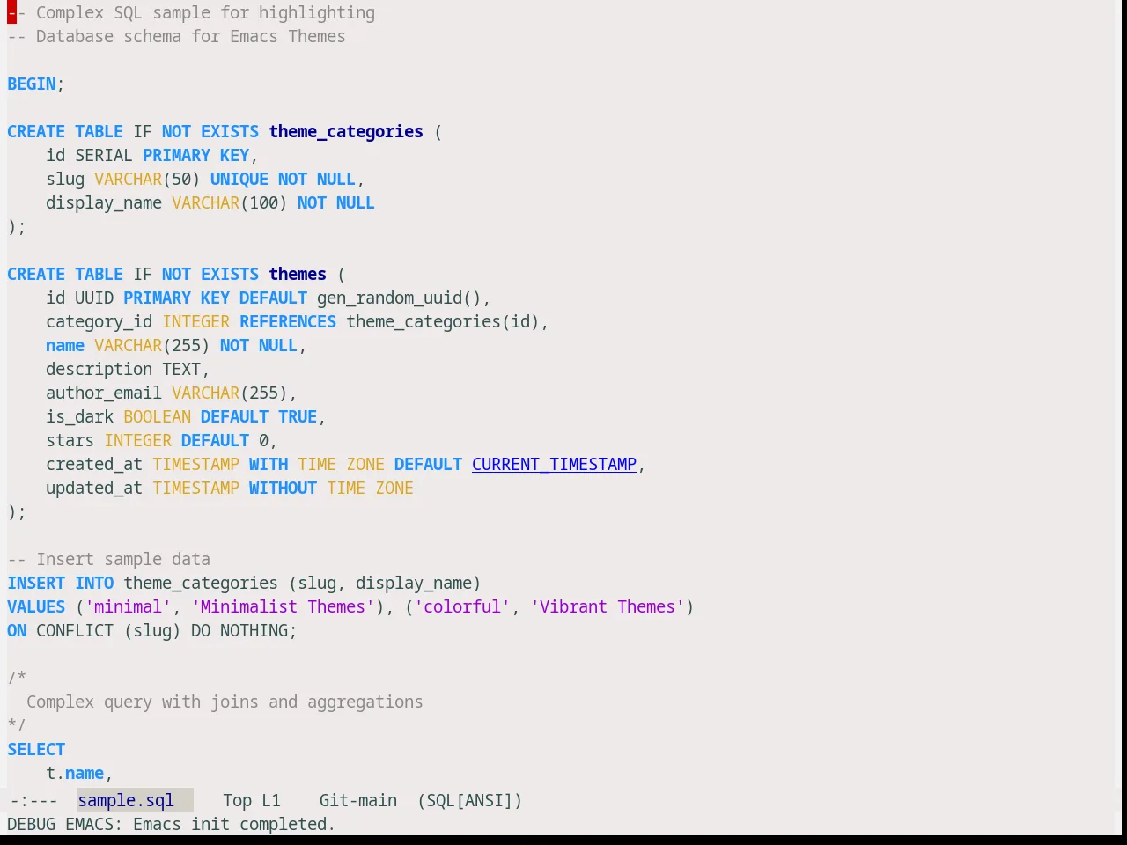Click the themes table name in second CREATE

[x=298, y=274]
